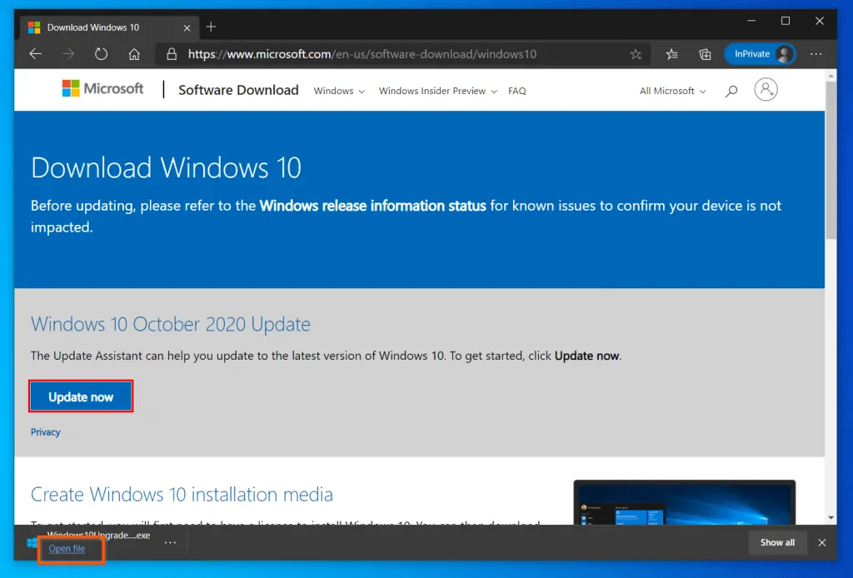Click the Windows 10 October 2020 Update heading
The image size is (853, 578).
tap(170, 324)
